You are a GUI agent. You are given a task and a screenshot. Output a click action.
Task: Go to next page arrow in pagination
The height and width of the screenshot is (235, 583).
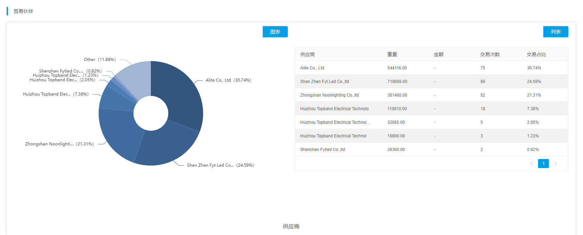555,164
